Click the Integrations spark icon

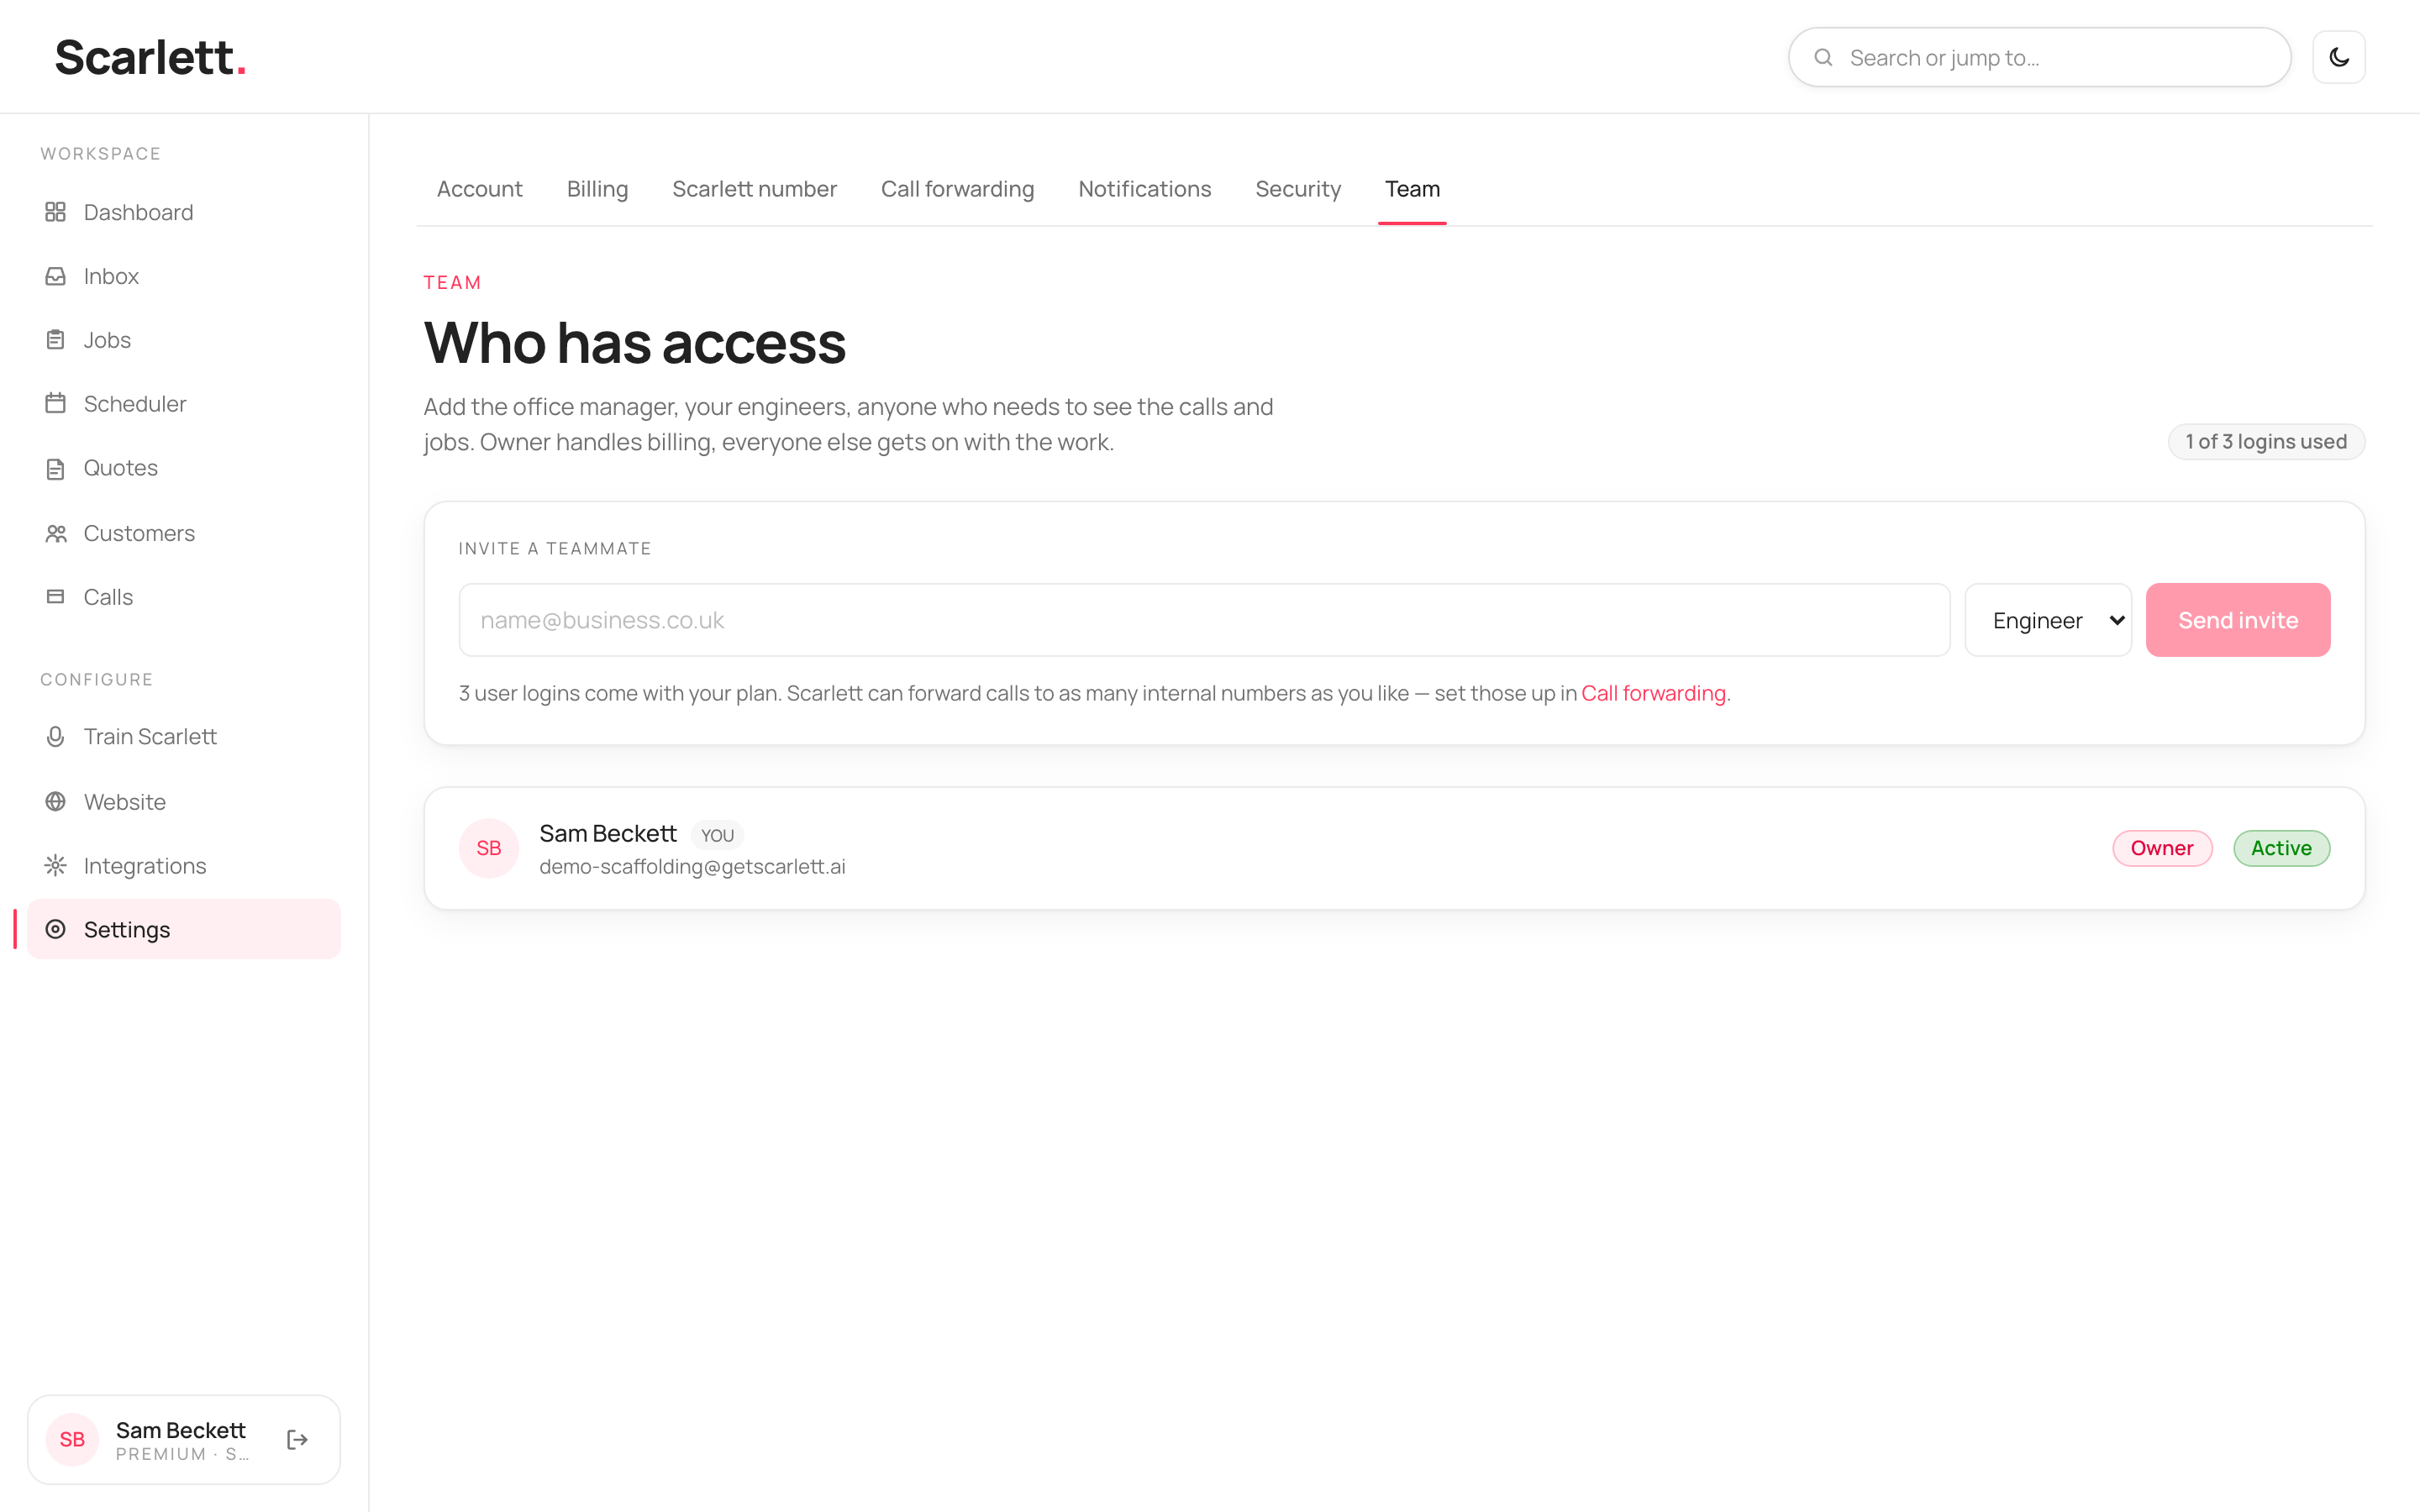tap(56, 866)
